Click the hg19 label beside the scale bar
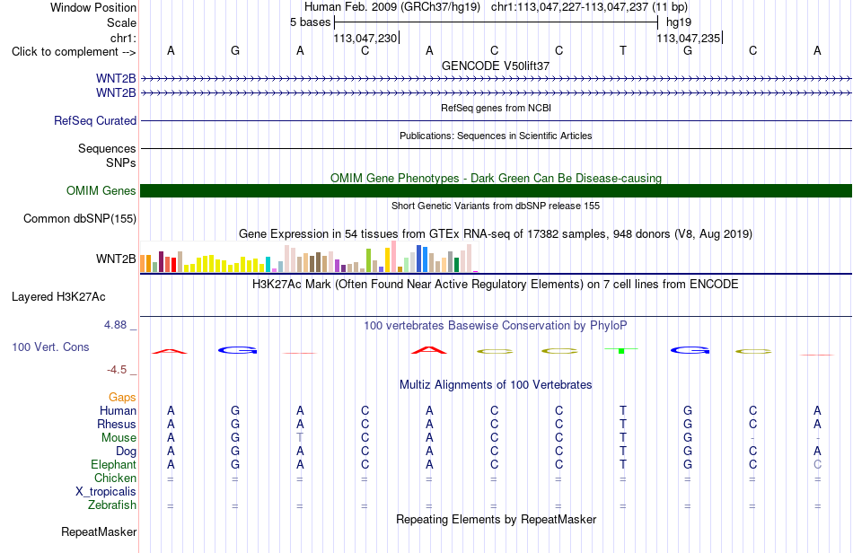This screenshot has width=853, height=553. 679,22
